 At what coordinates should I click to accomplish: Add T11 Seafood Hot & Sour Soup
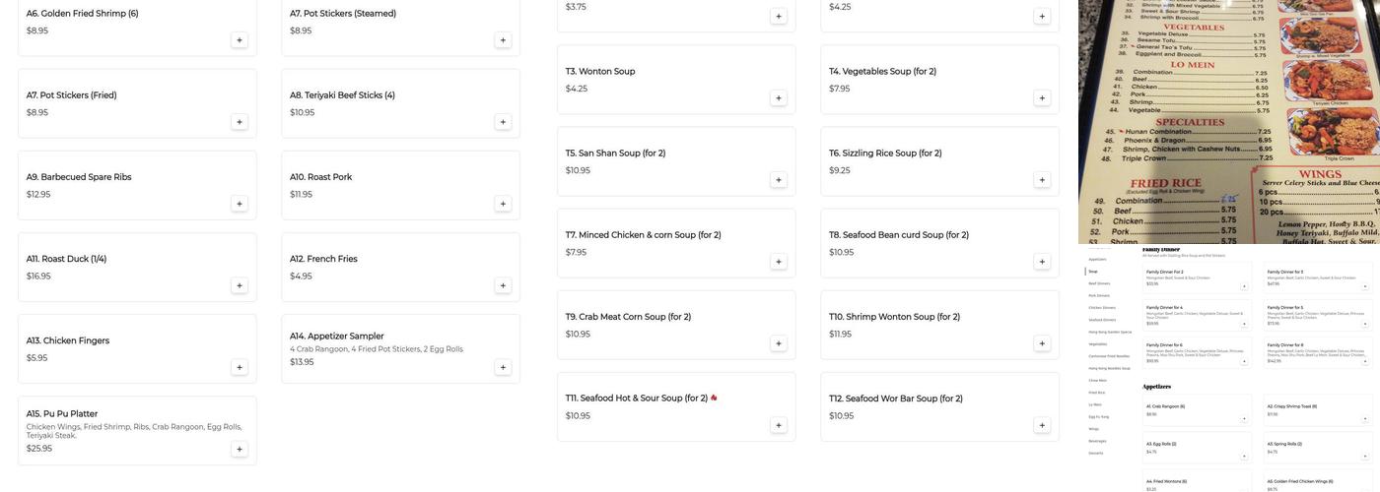click(779, 426)
